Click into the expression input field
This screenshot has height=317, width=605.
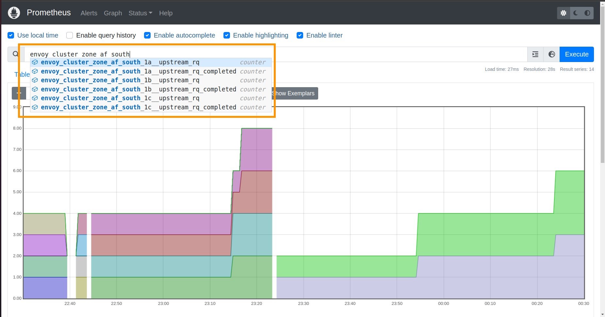point(276,54)
